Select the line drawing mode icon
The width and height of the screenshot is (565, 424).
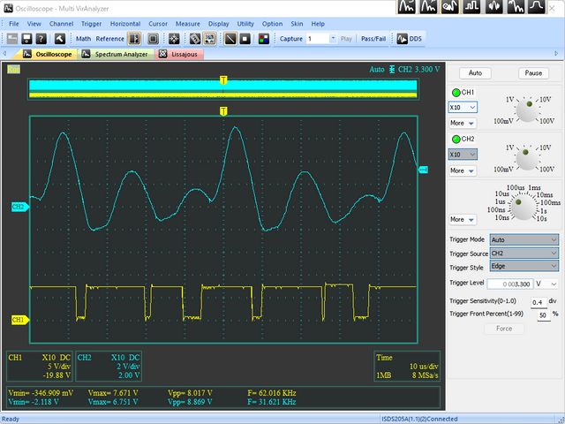coord(230,39)
